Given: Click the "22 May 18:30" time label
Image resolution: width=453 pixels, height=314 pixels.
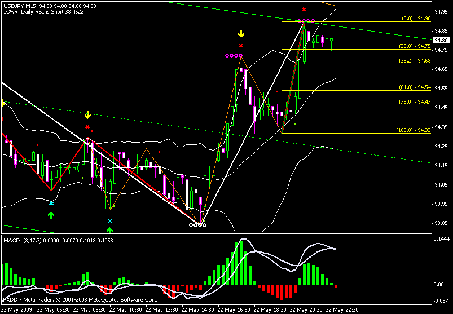Looking at the screenshot, I should click(x=270, y=309).
